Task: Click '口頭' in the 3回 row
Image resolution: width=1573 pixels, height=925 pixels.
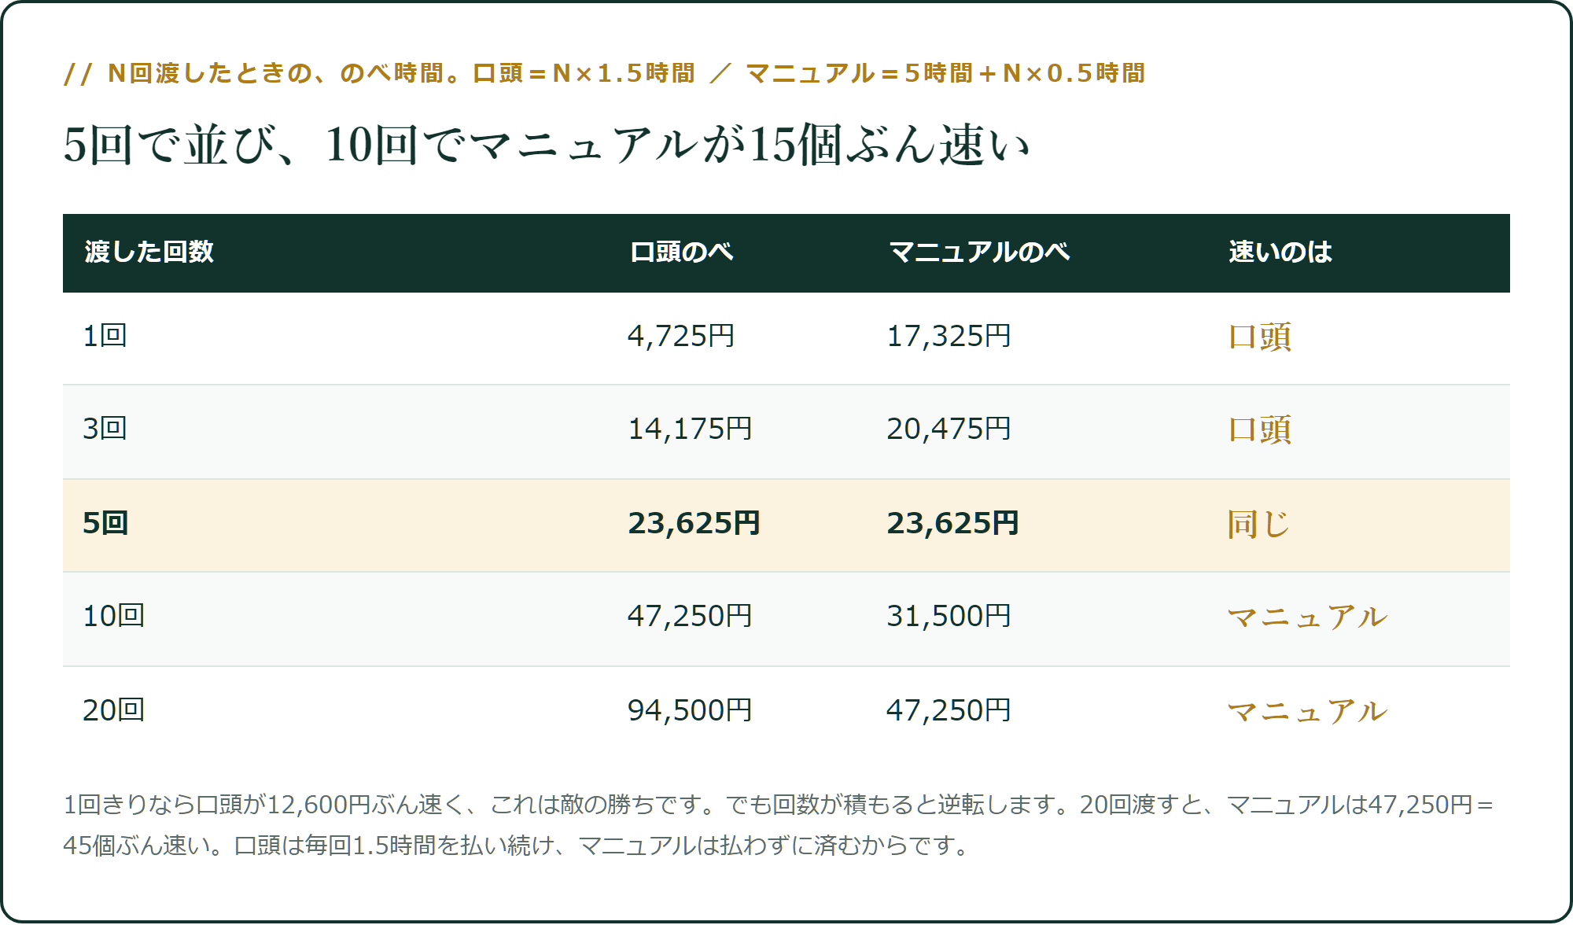Action: coord(1259,429)
